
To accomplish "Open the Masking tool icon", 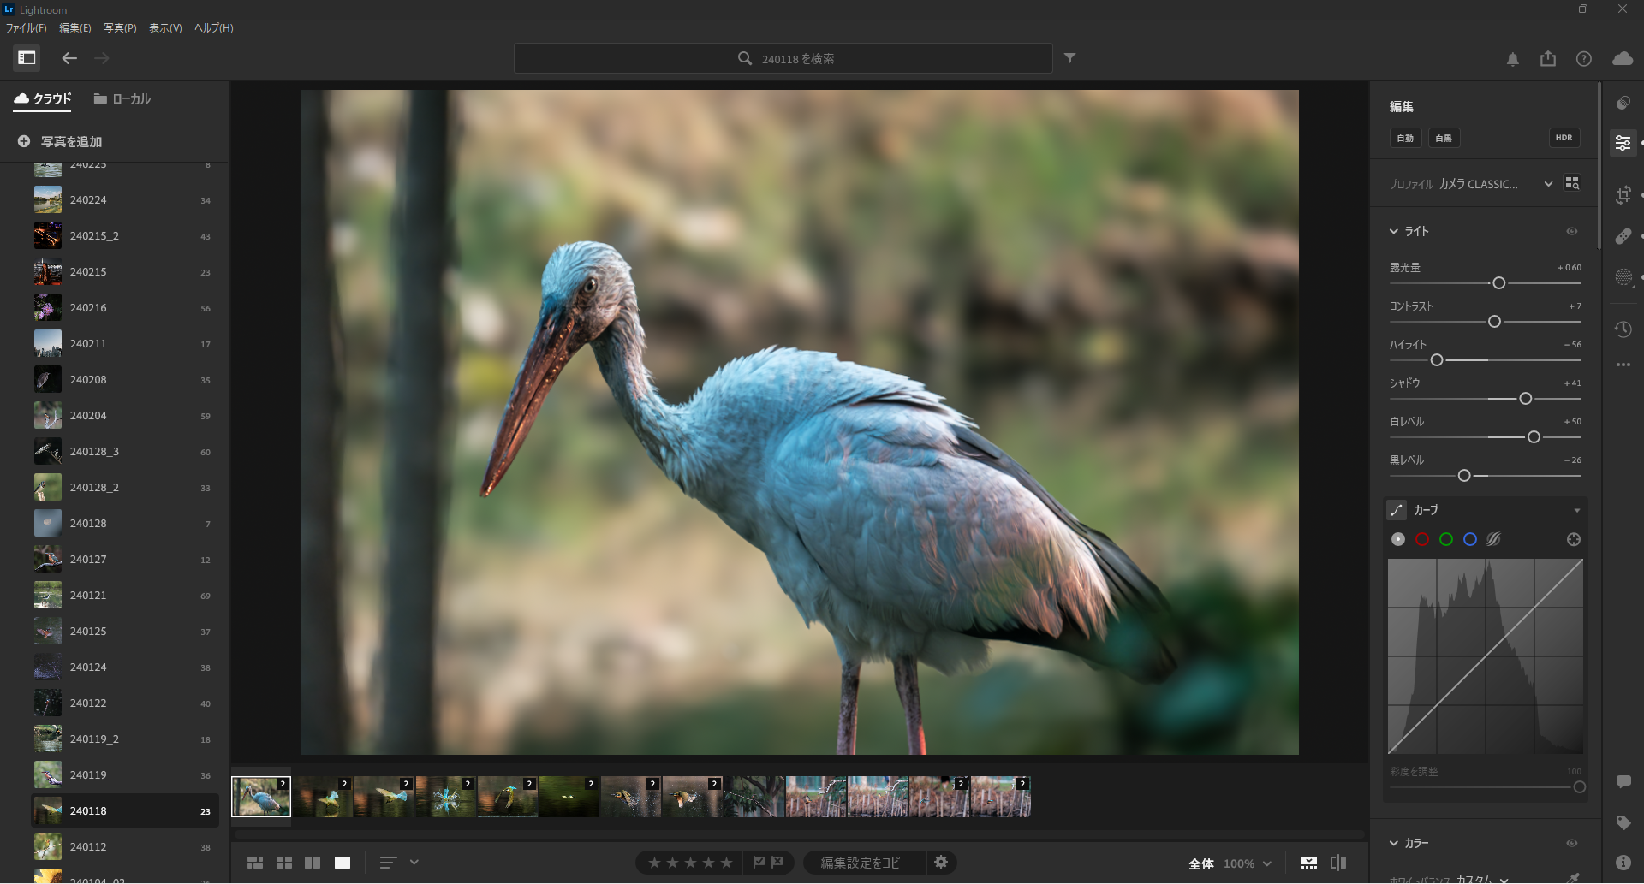I will click(x=1623, y=277).
